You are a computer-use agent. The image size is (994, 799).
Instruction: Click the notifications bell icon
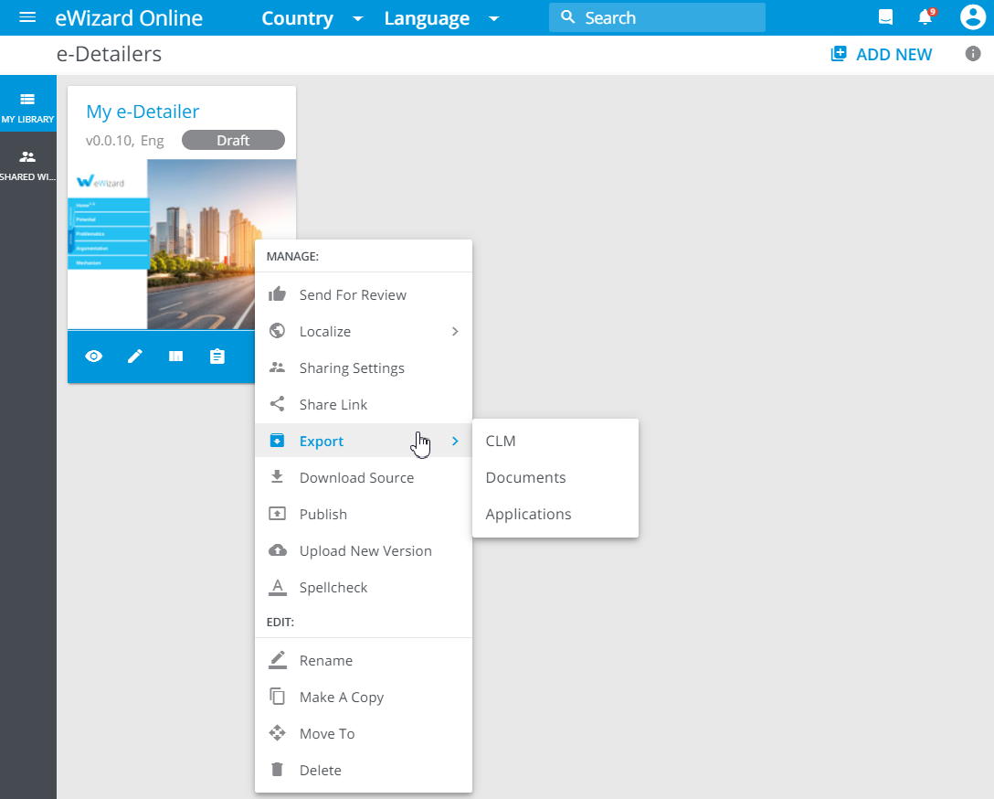pyautogui.click(x=925, y=17)
